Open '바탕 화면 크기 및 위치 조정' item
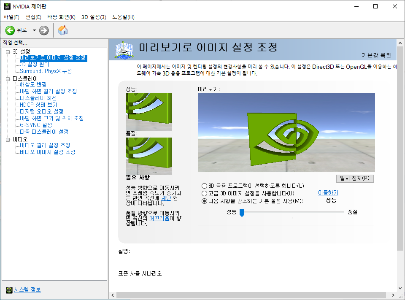 coord(51,118)
